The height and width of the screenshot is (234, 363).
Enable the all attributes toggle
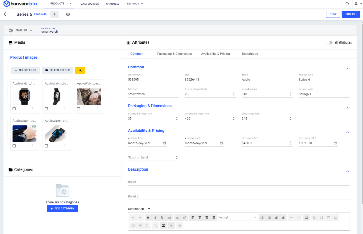pos(329,42)
